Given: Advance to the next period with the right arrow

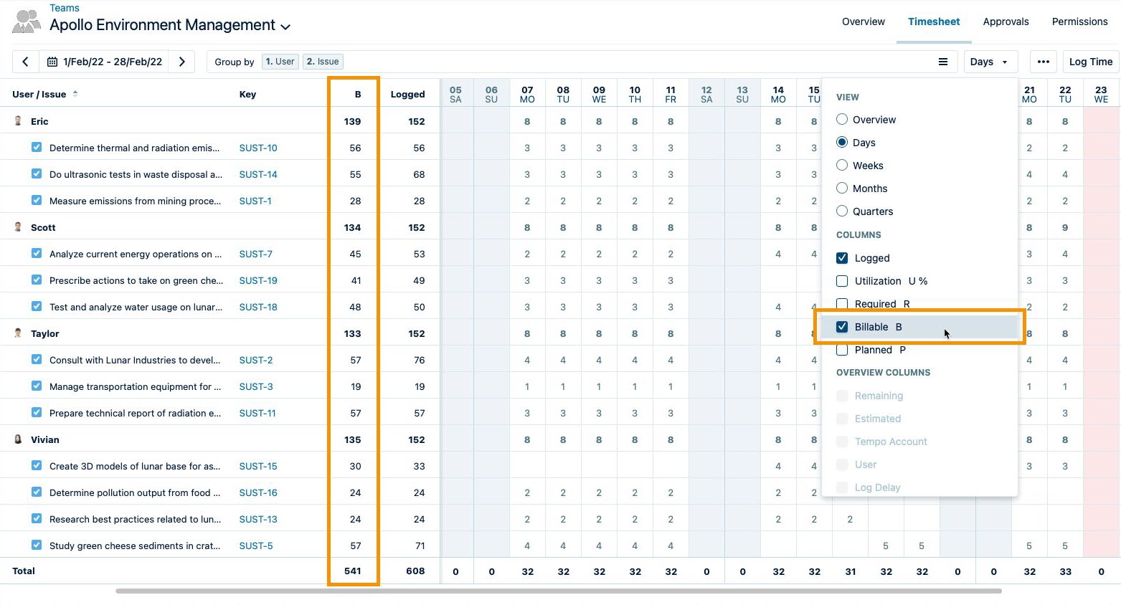Looking at the screenshot, I should [x=181, y=62].
